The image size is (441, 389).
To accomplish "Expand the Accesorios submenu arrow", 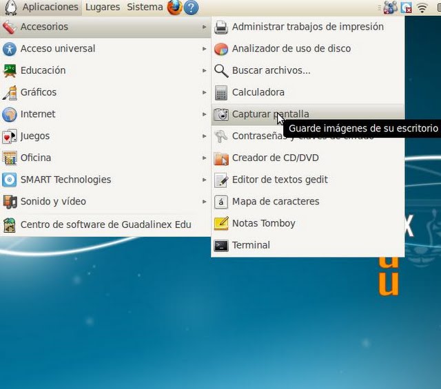I will tap(204, 27).
